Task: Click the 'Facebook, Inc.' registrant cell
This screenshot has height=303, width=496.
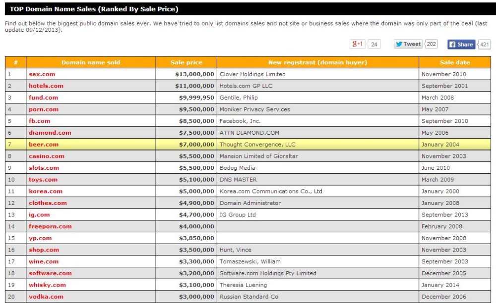Action: tap(317, 121)
